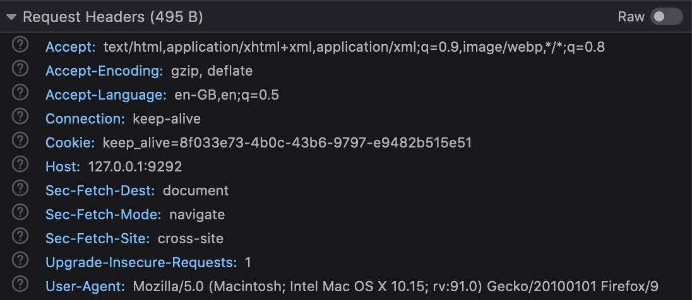
Task: Click the help icon beside Accept header
Action: (21, 45)
